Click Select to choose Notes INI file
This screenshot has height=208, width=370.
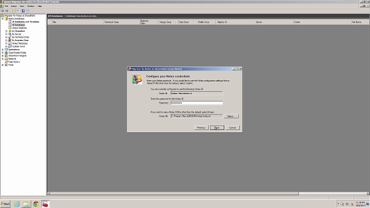231,116
